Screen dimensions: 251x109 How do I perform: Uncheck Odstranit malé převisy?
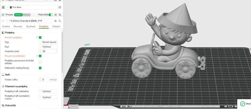coord(40,68)
